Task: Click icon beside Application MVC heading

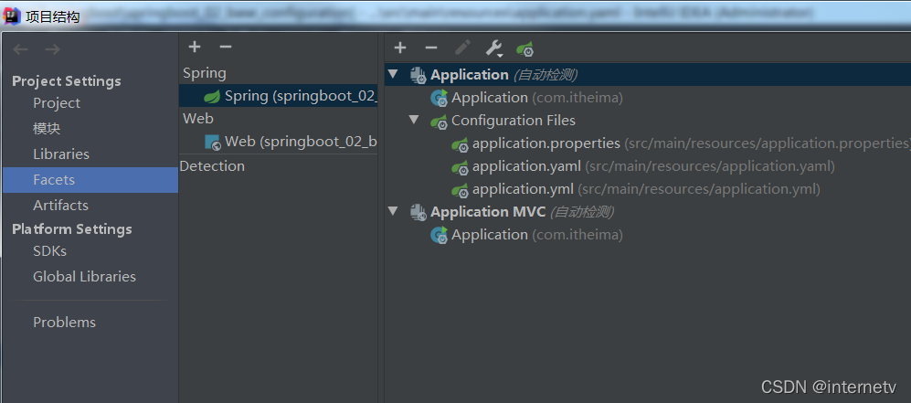Action: click(x=418, y=213)
